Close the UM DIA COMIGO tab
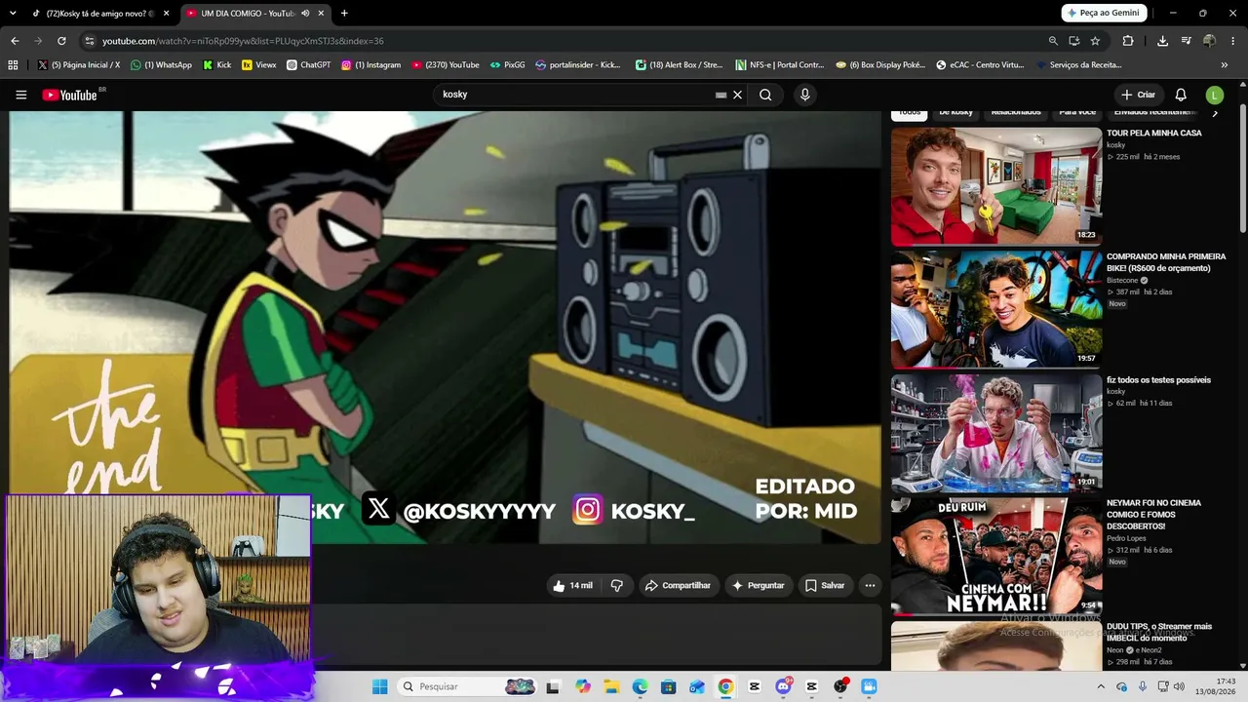The width and height of the screenshot is (1248, 702). pyautogui.click(x=321, y=14)
